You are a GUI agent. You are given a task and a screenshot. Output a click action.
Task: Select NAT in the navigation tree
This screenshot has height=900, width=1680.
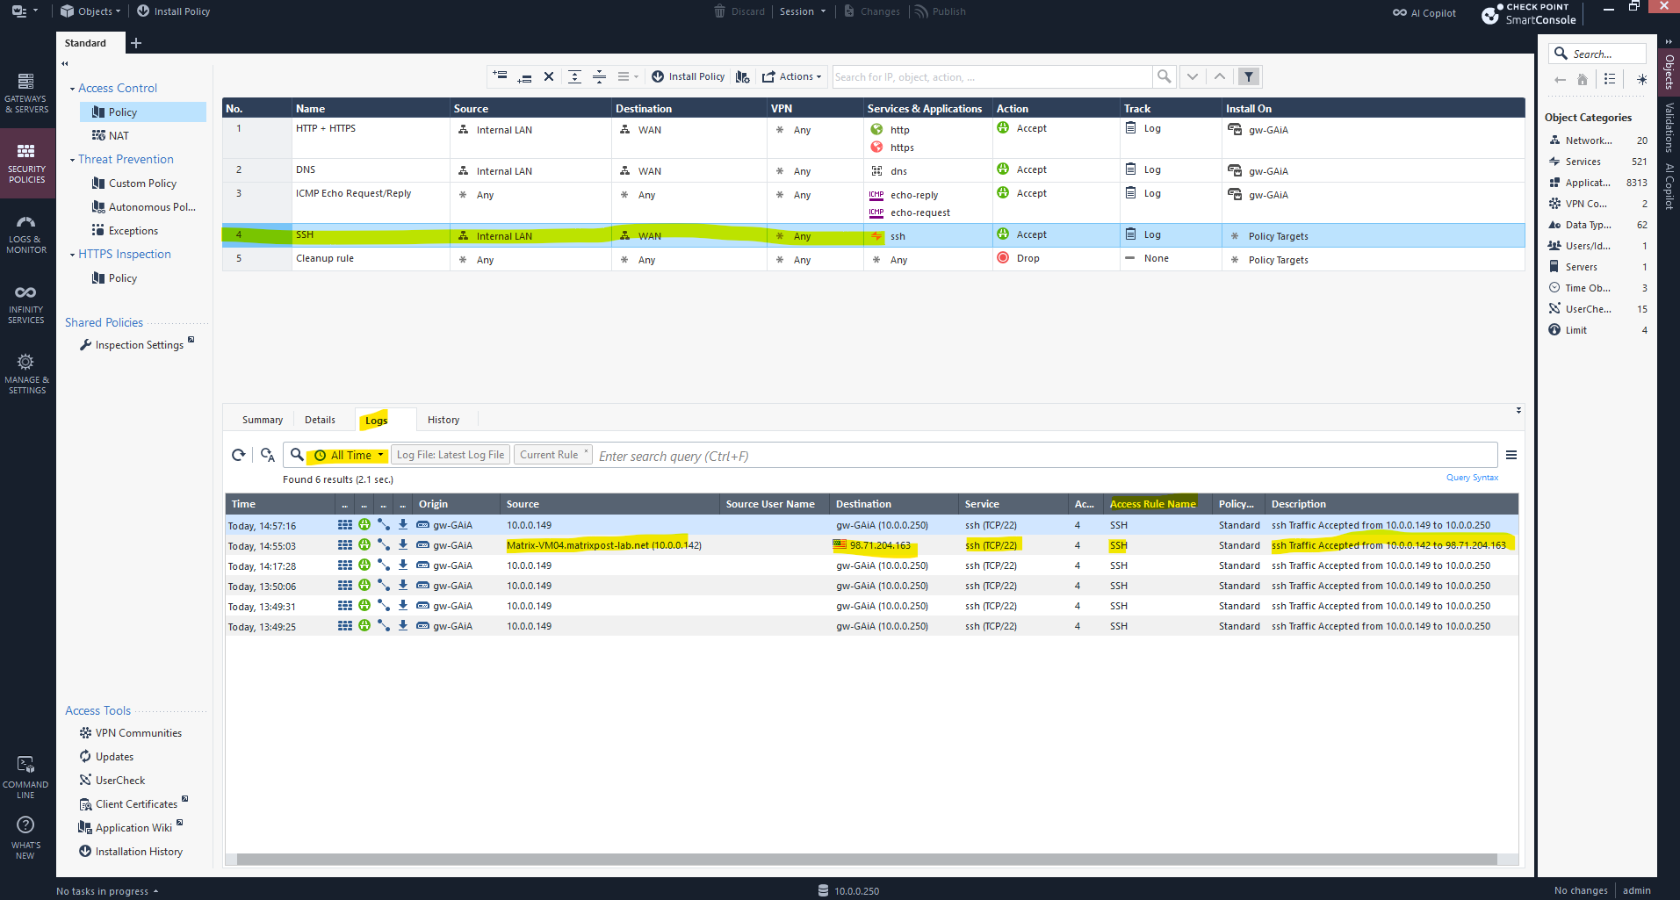point(118,136)
